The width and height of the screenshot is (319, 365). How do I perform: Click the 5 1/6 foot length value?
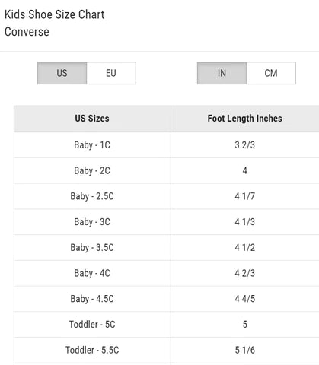click(245, 350)
